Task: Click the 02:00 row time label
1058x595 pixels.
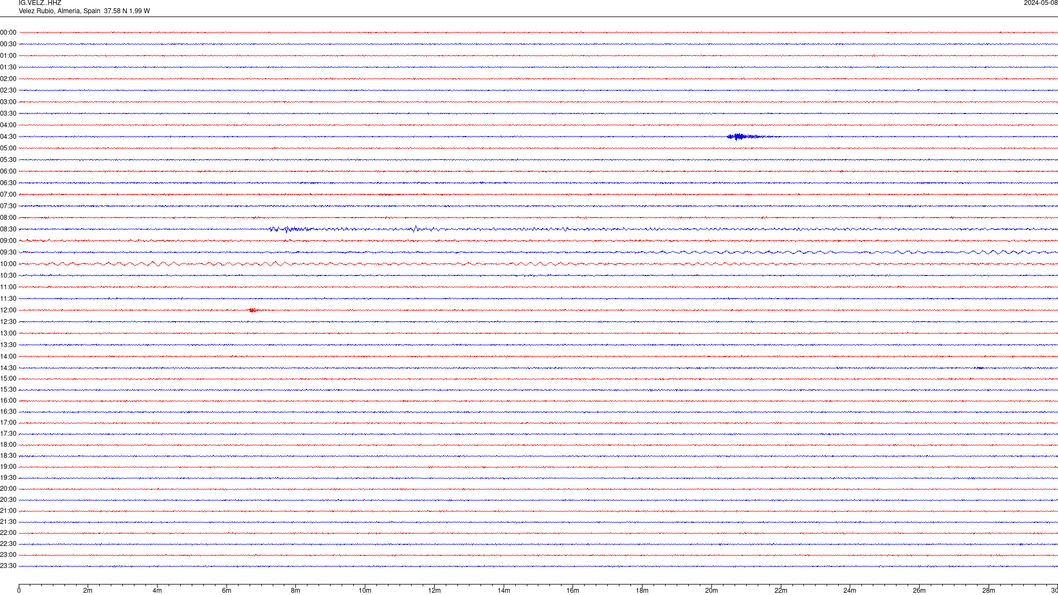Action: [x=8, y=79]
